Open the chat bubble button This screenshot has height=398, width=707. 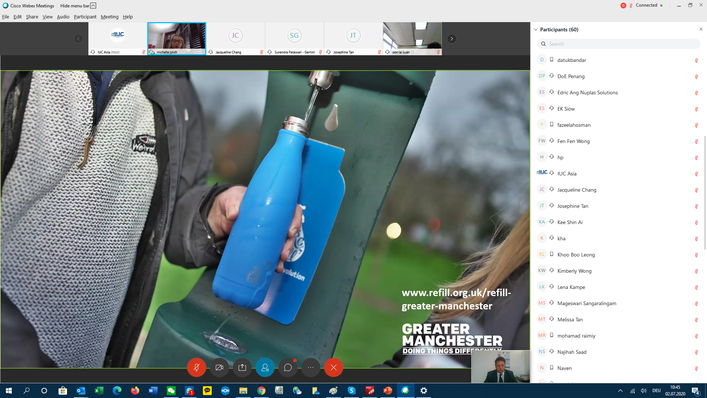click(x=288, y=367)
